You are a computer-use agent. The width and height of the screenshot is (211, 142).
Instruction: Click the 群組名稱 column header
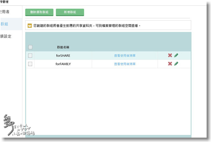[63, 47]
